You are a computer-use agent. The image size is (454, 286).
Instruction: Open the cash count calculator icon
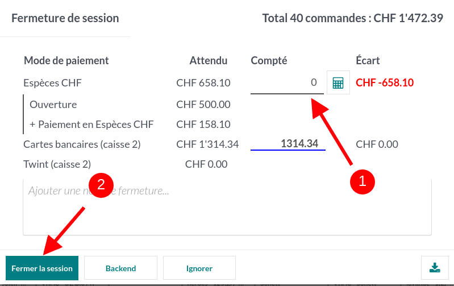pyautogui.click(x=338, y=83)
